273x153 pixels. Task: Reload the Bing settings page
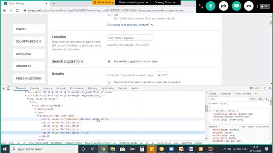pyautogui.click(x=17, y=10)
